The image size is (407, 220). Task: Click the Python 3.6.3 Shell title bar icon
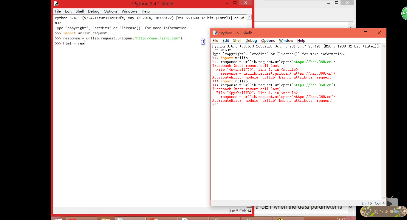pos(215,33)
